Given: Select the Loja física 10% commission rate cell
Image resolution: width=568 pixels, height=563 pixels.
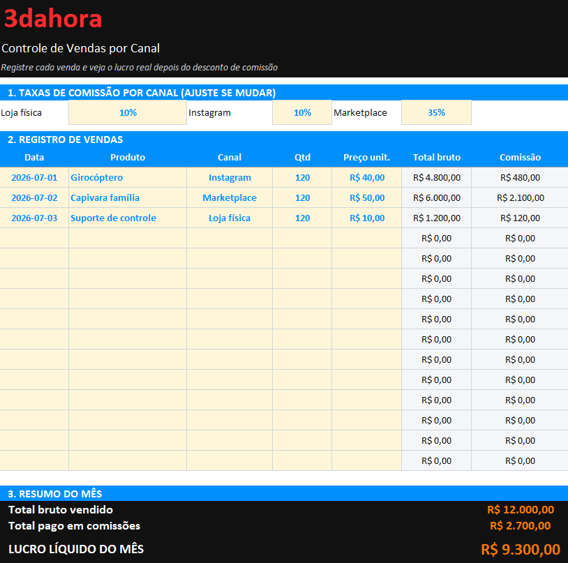Looking at the screenshot, I should click(x=128, y=112).
